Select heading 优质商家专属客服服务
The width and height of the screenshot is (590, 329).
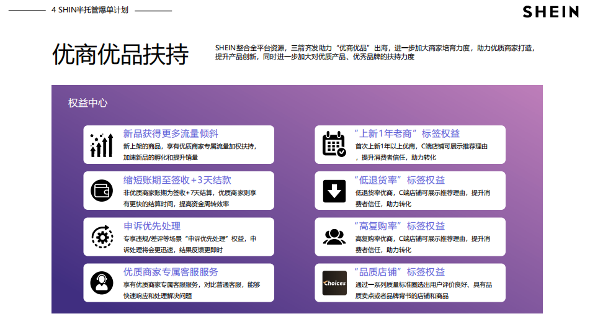click(171, 272)
